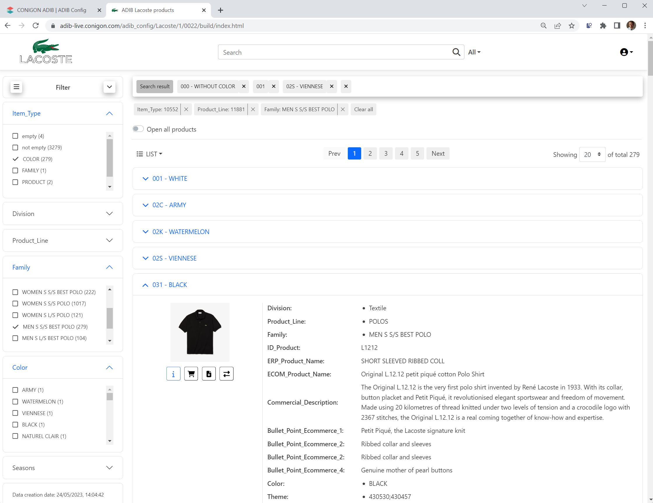Click the share page icon in address bar
This screenshot has width=653, height=503.
(x=557, y=26)
